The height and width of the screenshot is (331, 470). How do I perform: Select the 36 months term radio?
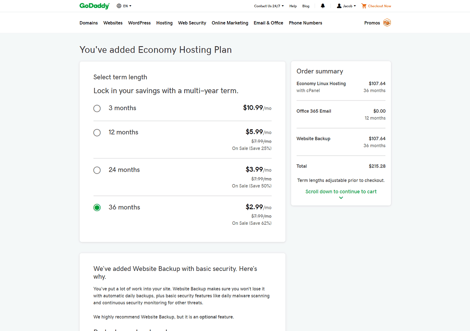(97, 207)
